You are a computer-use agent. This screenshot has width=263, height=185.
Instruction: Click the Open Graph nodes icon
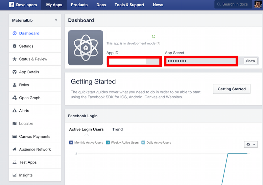[14, 98]
